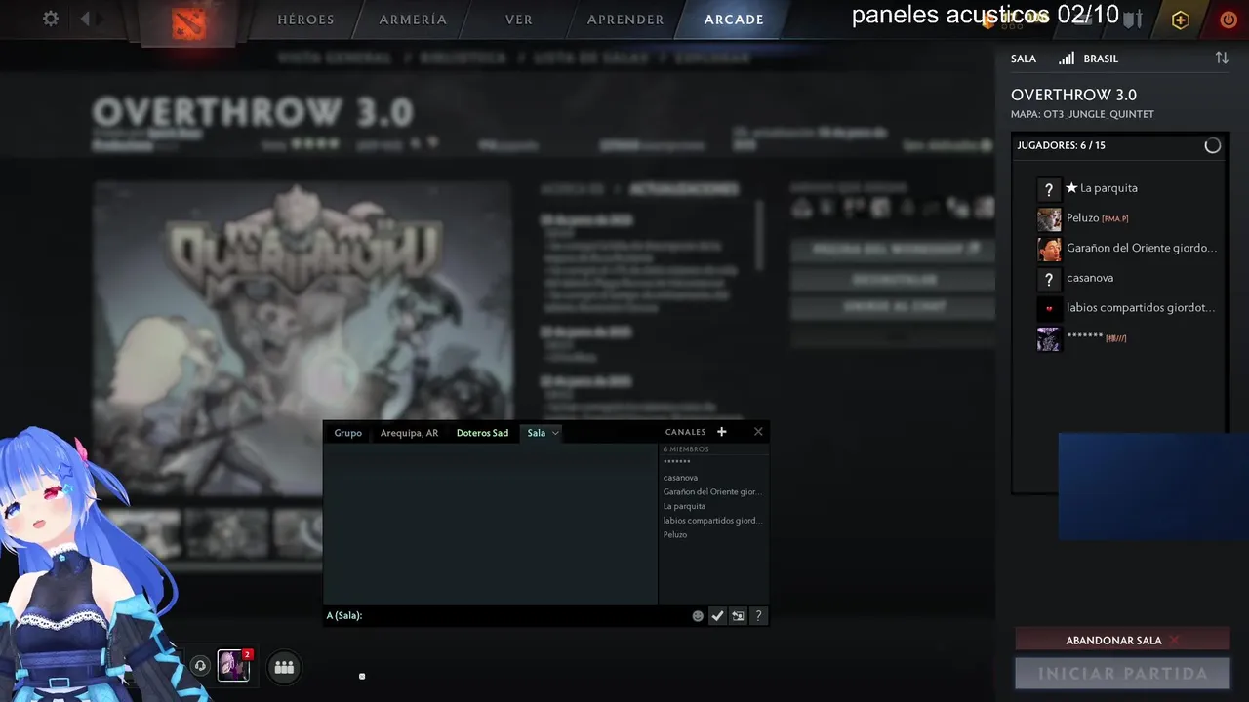Open chat help question mark icon
The height and width of the screenshot is (702, 1249).
coord(758,616)
